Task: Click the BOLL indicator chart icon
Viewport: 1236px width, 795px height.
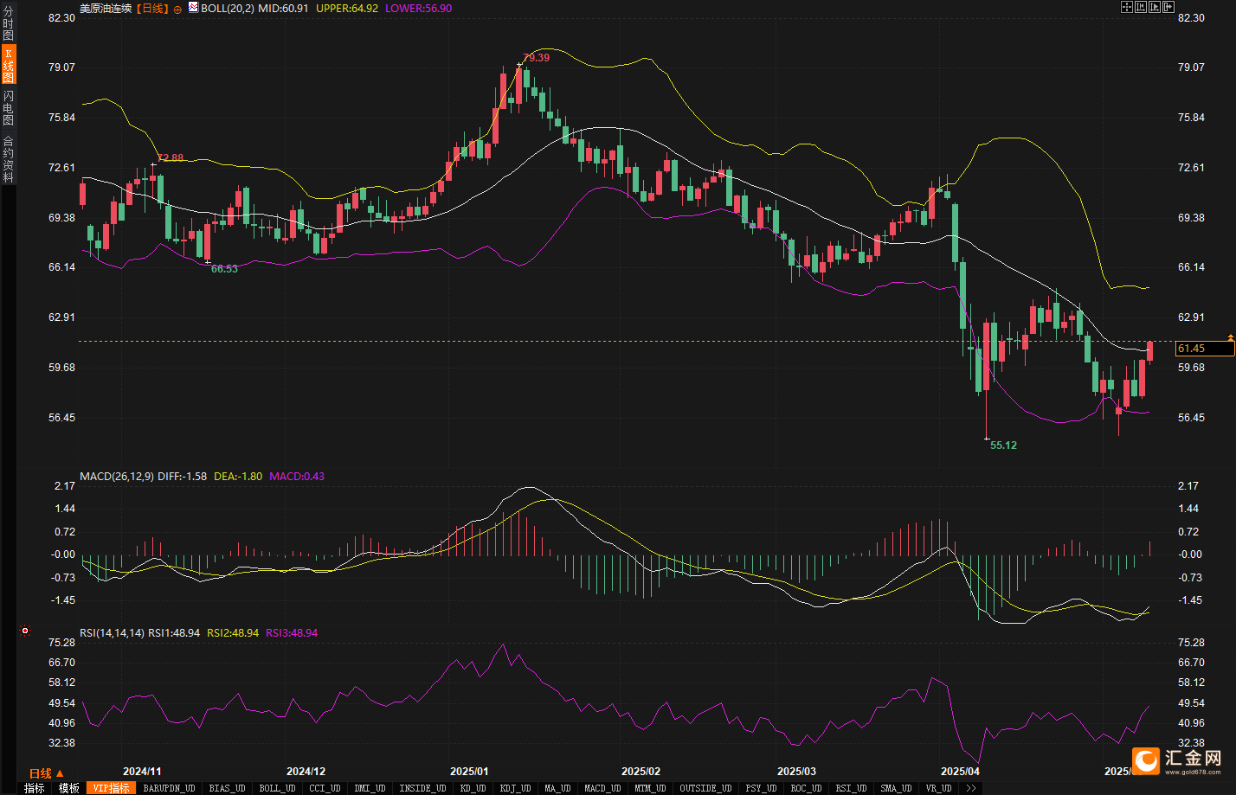Action: click(x=193, y=8)
